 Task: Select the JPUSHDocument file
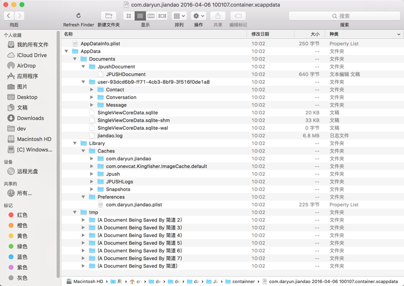pyautogui.click(x=232, y=74)
